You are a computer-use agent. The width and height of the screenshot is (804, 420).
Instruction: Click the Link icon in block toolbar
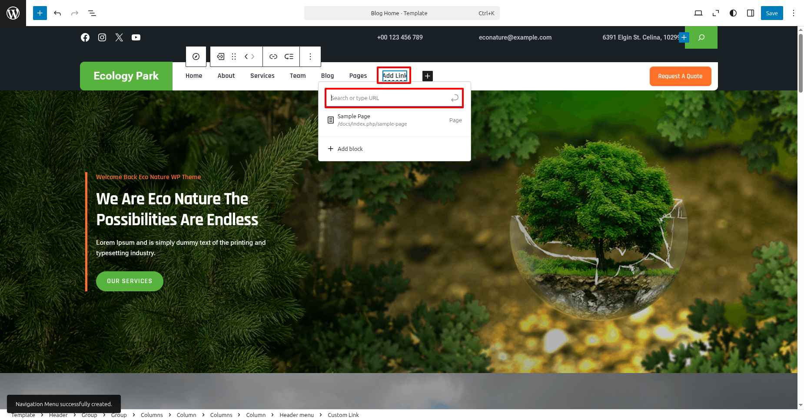(x=273, y=57)
